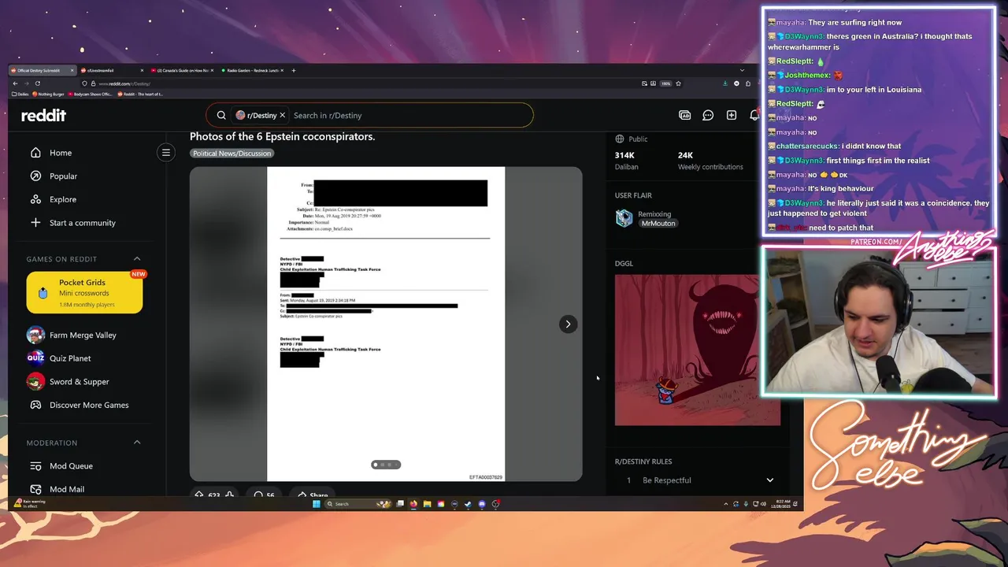Click the Political News/Discussion flair tag
The height and width of the screenshot is (567, 1008).
[232, 154]
